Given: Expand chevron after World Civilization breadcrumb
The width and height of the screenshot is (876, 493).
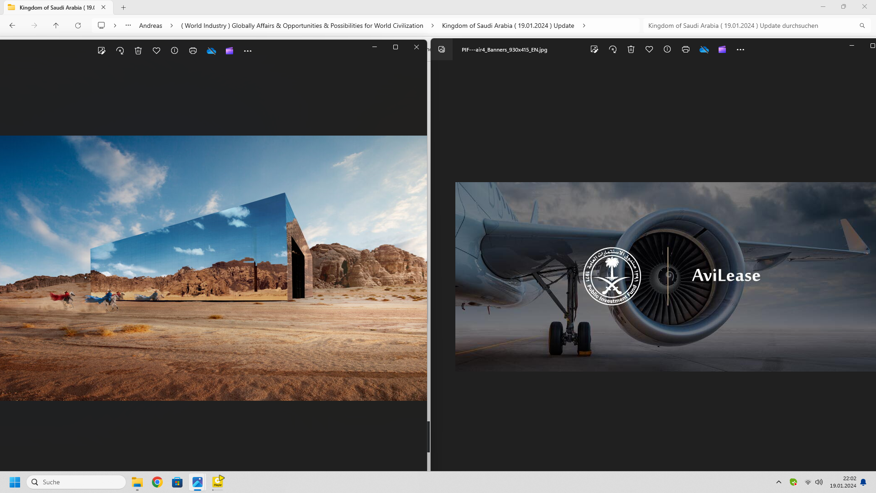Looking at the screenshot, I should point(433,26).
